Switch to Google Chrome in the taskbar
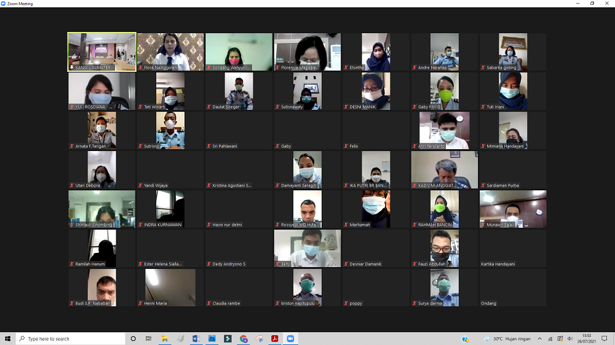This screenshot has width=615, height=345. coord(244,338)
